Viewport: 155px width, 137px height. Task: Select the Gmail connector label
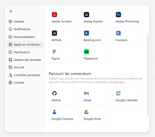(87, 100)
